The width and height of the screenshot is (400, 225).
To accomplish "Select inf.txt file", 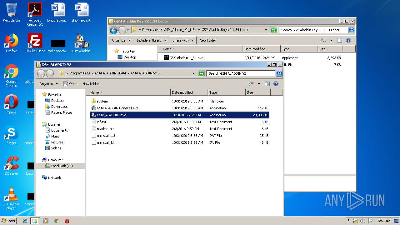I will pos(179,122).
